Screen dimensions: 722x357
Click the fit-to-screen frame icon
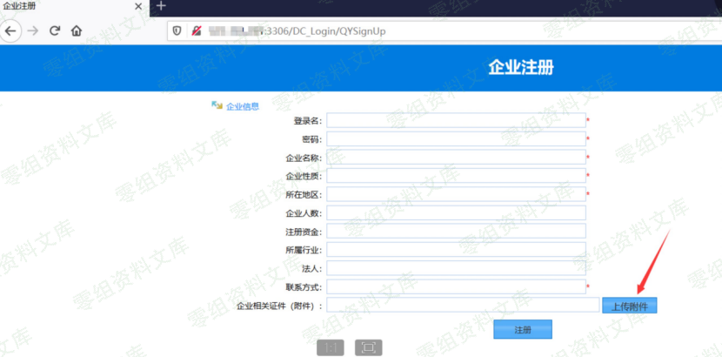point(368,347)
